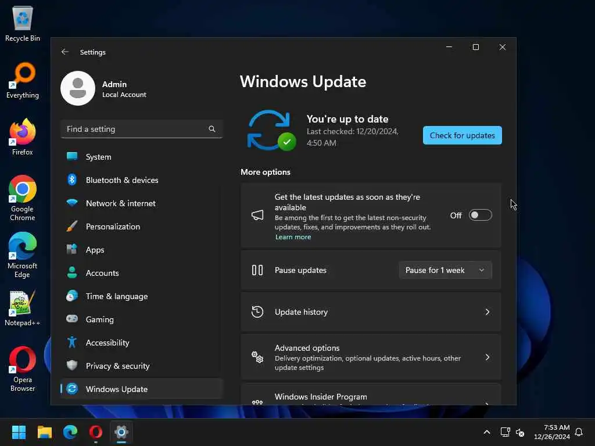Click the Personalization paintbrush icon
Viewport: 595px width, 446px height.
(x=71, y=226)
